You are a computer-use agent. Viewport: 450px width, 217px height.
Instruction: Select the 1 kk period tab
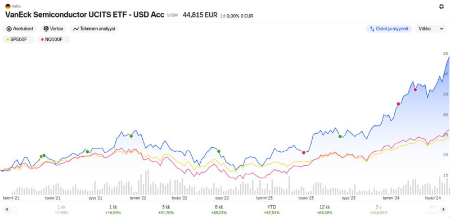click(x=113, y=210)
